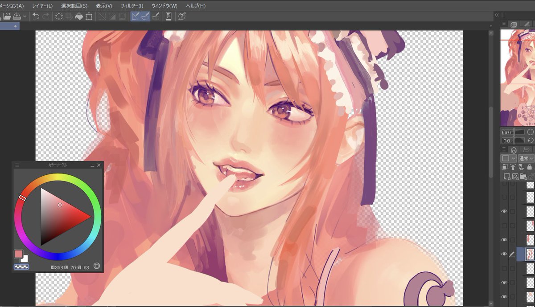
Task: Select the transparent color swatch
Action: pos(21,267)
